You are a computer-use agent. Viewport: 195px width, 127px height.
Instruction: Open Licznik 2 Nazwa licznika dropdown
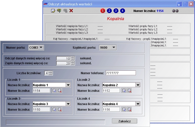point(138,85)
